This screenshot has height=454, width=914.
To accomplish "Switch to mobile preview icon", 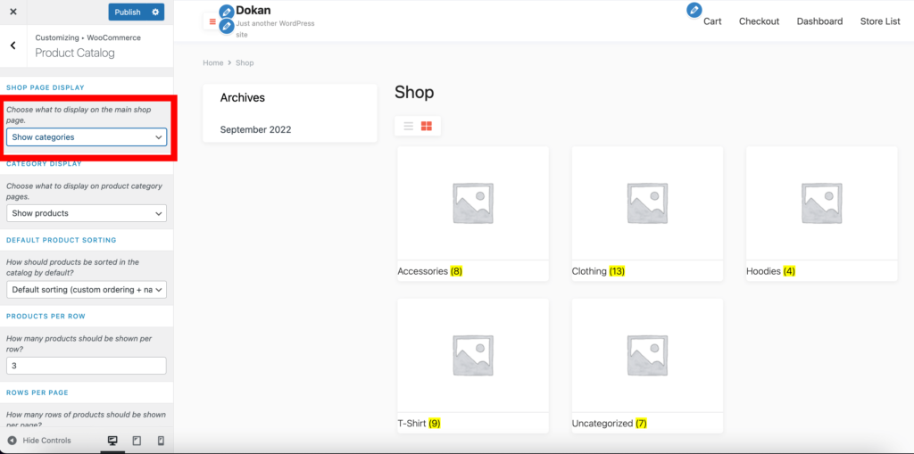I will (x=162, y=441).
